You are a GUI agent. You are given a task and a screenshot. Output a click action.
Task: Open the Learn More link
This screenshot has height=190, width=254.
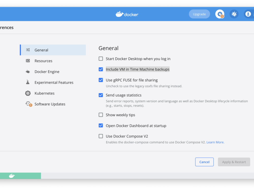(215, 142)
